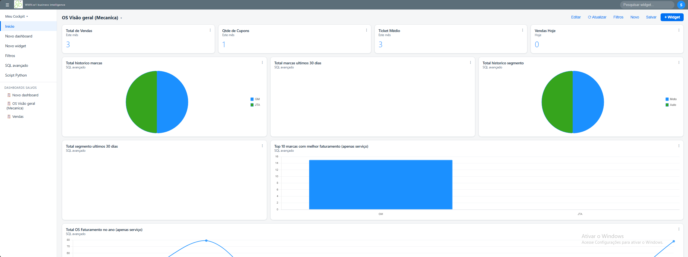Screen dimensions: 688x257
Task: Open options of Total OS Faturamento widget
Action: pos(679,229)
